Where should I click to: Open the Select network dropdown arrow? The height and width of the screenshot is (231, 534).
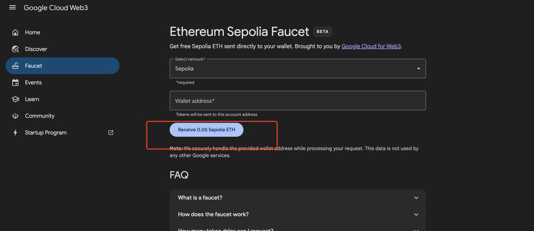coord(418,69)
